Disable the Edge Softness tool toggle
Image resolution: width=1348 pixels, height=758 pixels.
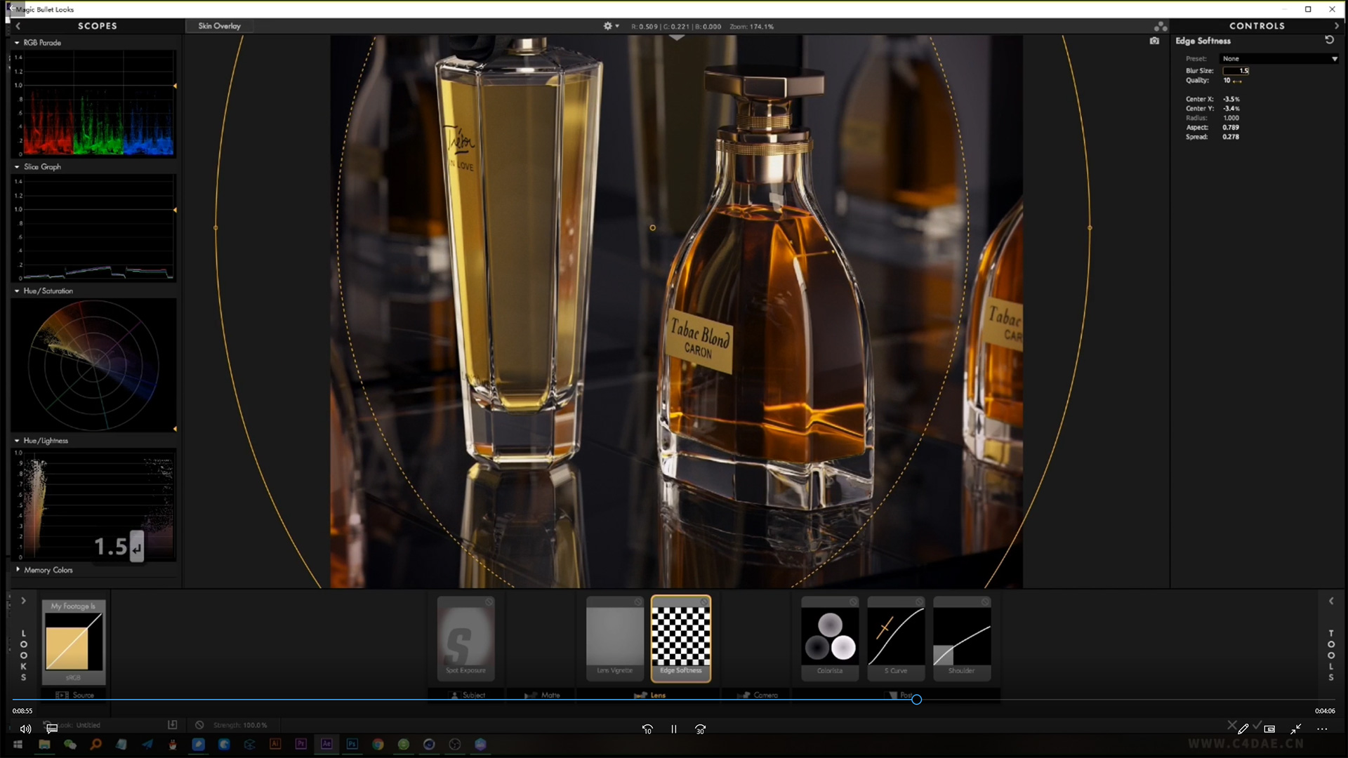pos(703,602)
